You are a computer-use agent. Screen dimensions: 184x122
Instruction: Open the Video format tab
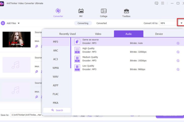(x=98, y=34)
